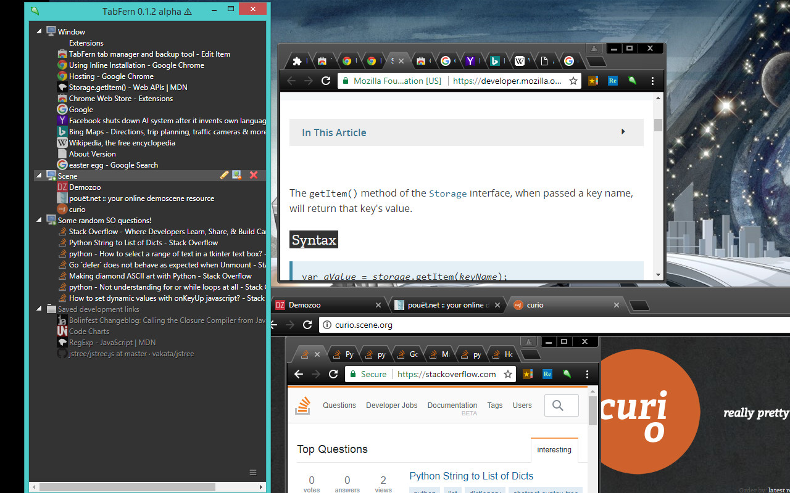Switch to the Extensions puzzle-piece tab
The image size is (790, 493).
point(297,61)
